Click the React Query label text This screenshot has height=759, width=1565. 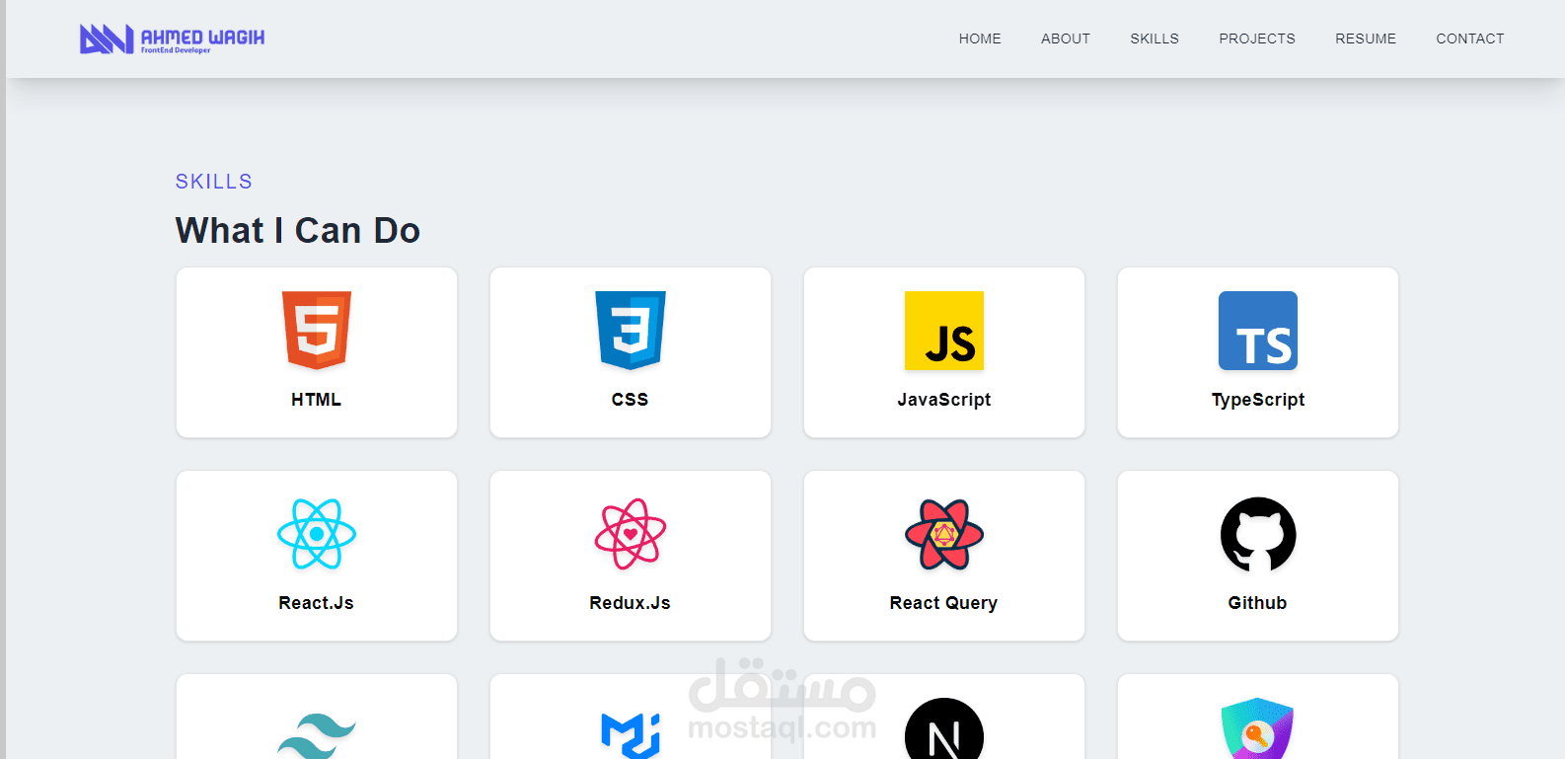pos(944,603)
